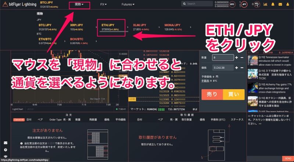Open Tennessee lawmaker news thumbnail
This screenshot has width=294, height=162.
click(252, 60)
